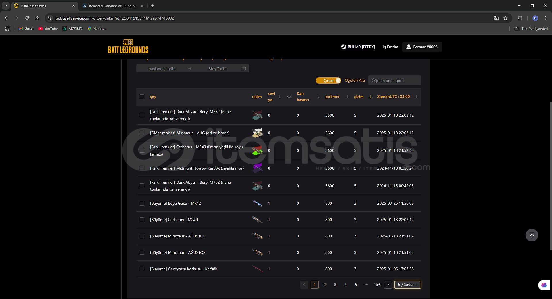Click the pagination ellipsis to jump pages

pos(366,285)
